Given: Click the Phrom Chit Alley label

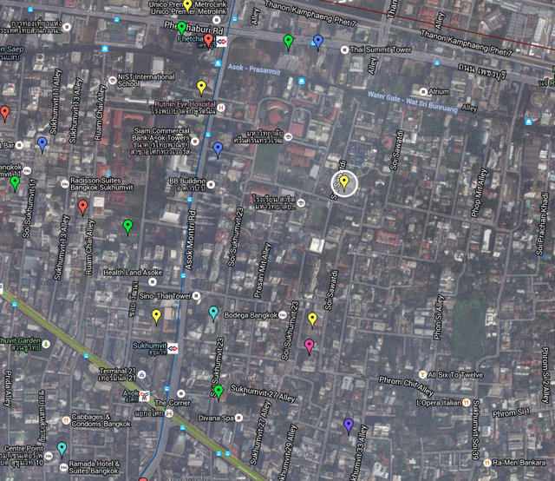Looking at the screenshot, I should pos(407,385).
